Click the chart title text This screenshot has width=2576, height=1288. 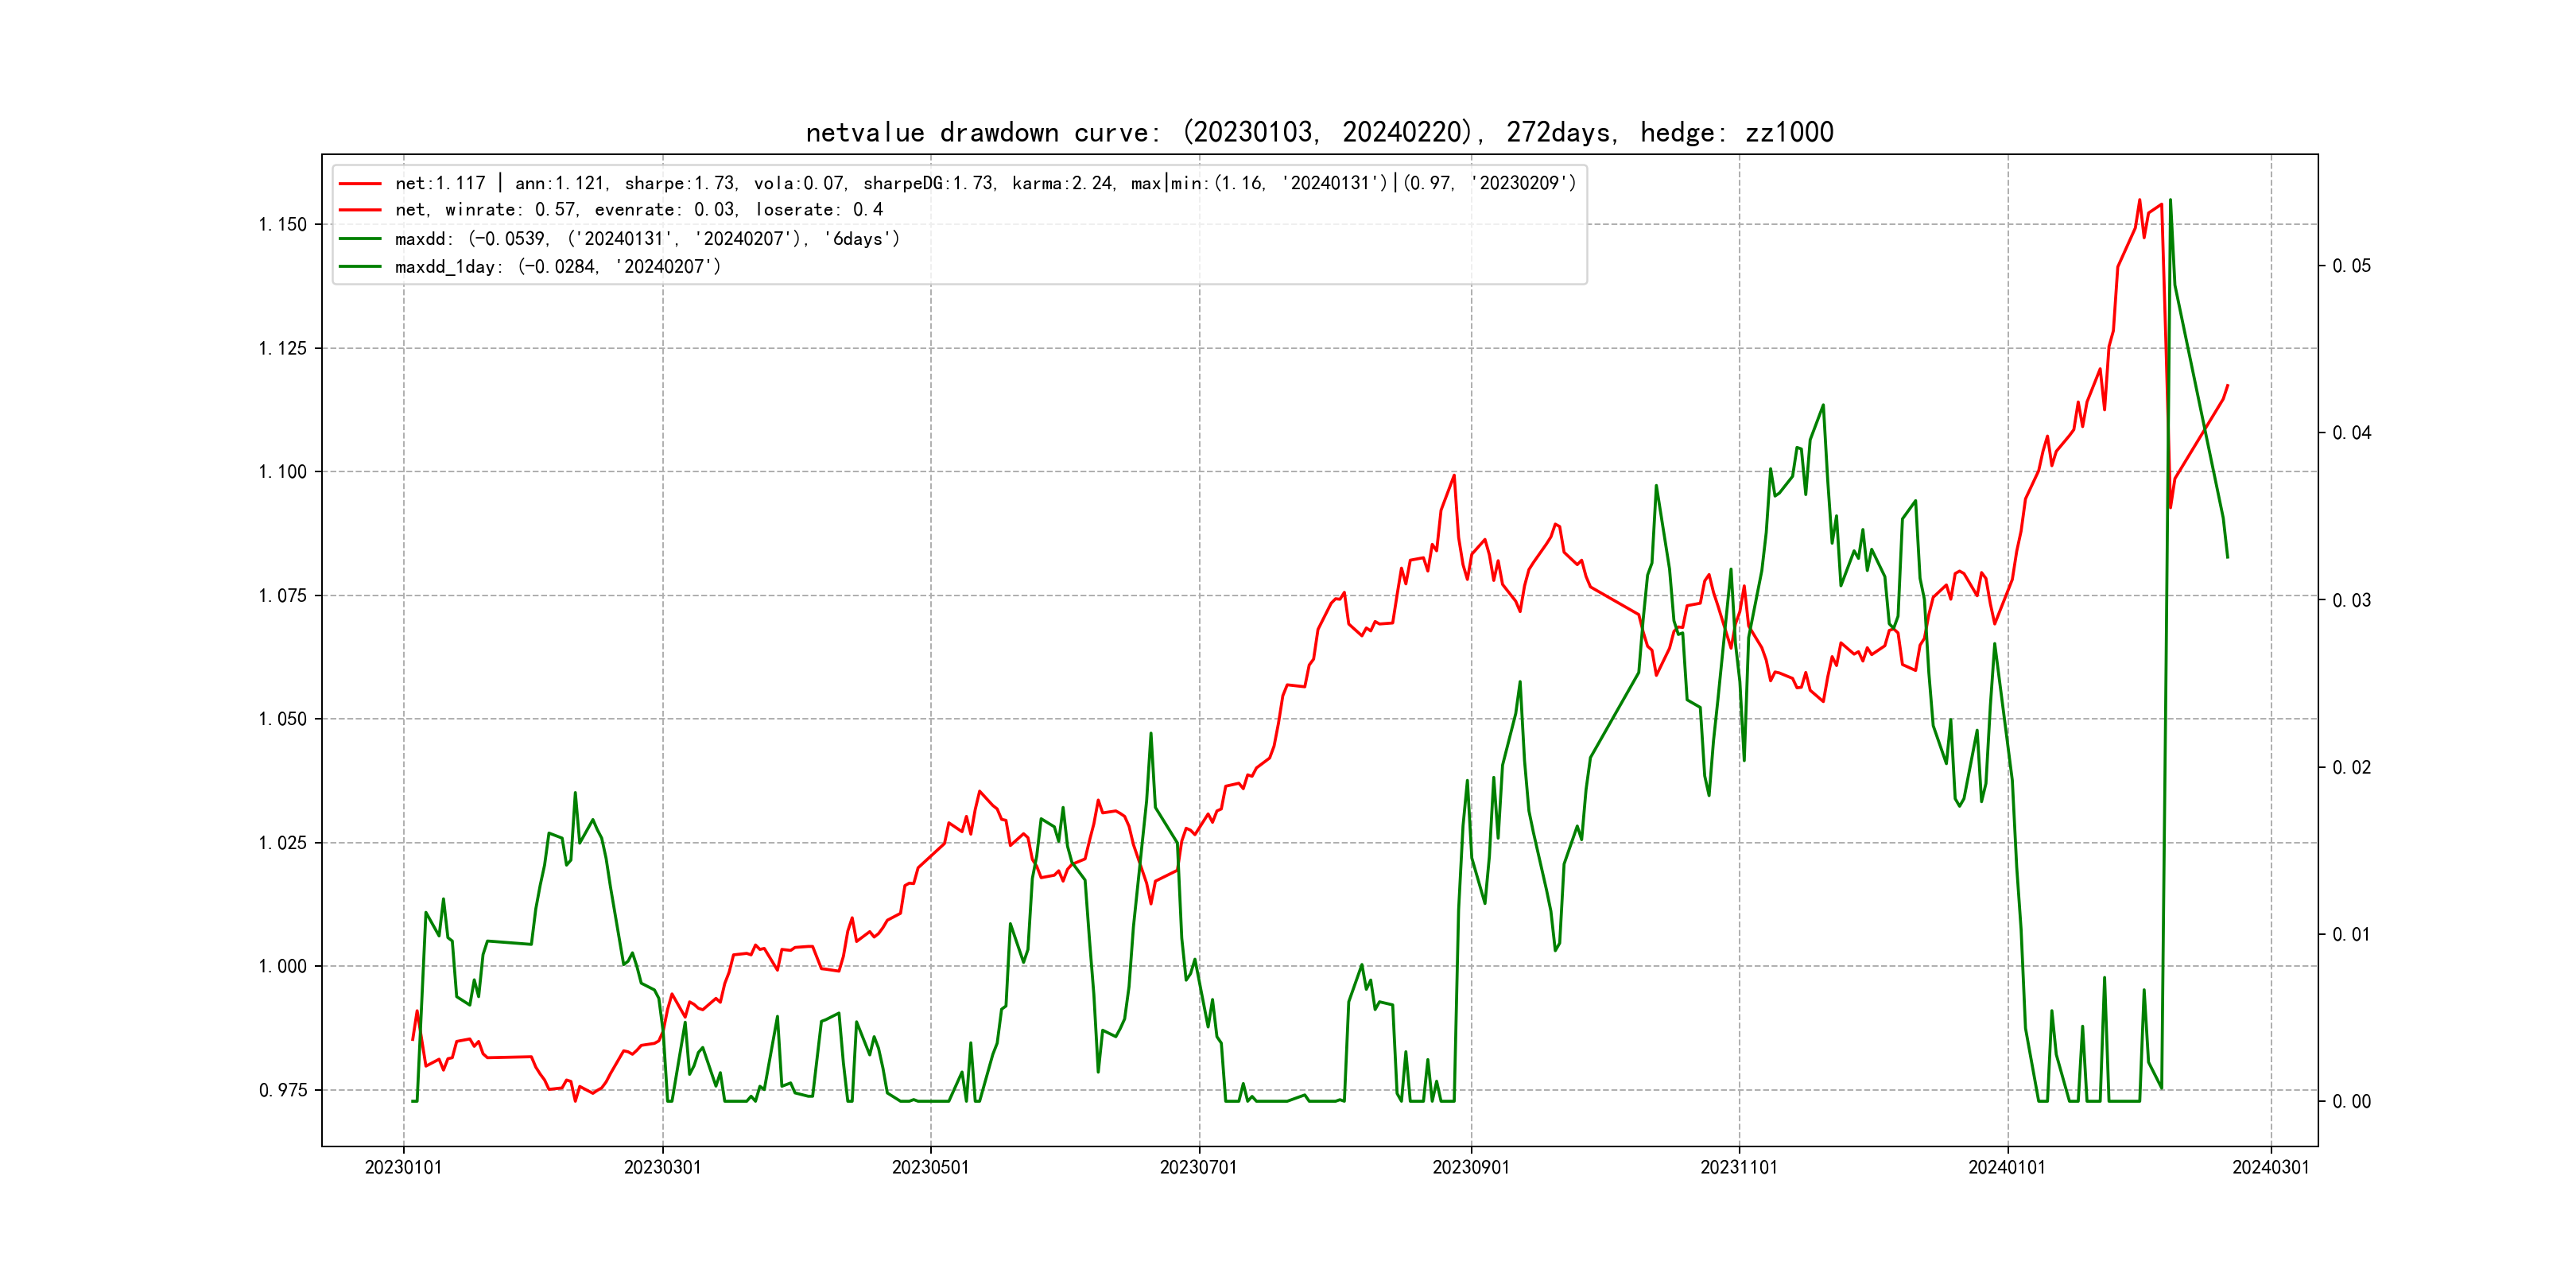(x=1319, y=132)
